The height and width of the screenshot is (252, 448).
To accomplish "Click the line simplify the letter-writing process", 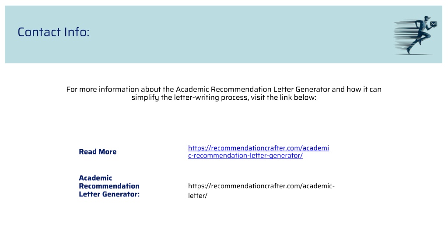I will (224, 98).
